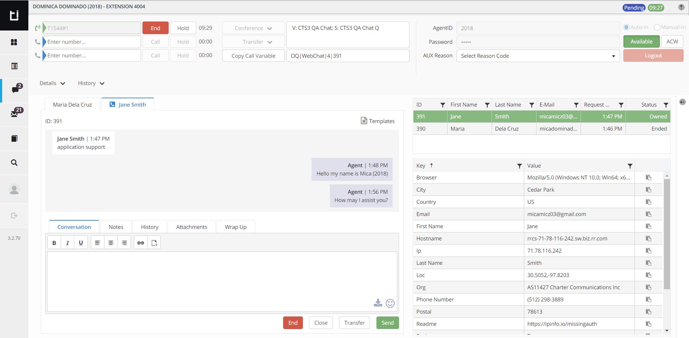Toggle bold formatting in message editor
Viewport: 689px width, 338px height.
coord(54,243)
